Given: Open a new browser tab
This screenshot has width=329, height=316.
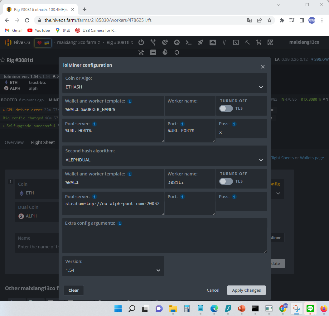Looking at the screenshot, I should (84, 9).
